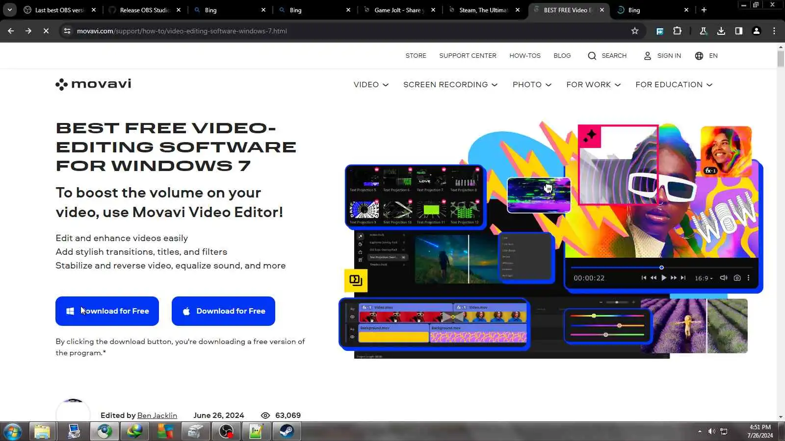785x441 pixels.
Task: Open the blue extension icon beside the bookmark star
Action: pyautogui.click(x=660, y=31)
